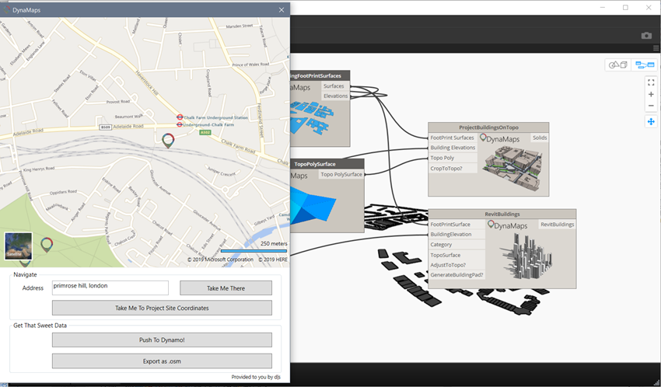Click the Export as .osm button
This screenshot has height=387, width=661.
click(x=162, y=361)
